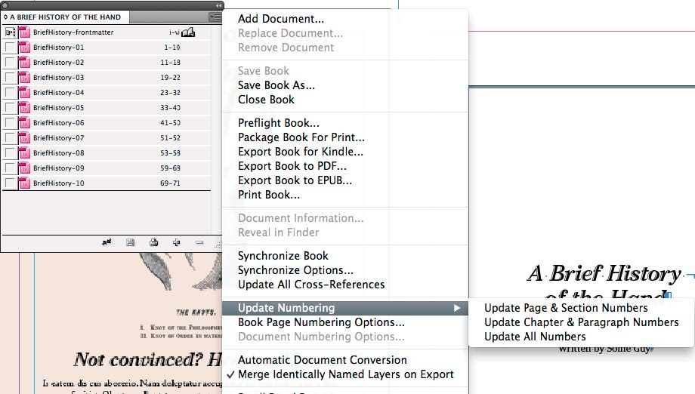
Task: Toggle Merge Identically Named Layers on Export
Action: [344, 374]
